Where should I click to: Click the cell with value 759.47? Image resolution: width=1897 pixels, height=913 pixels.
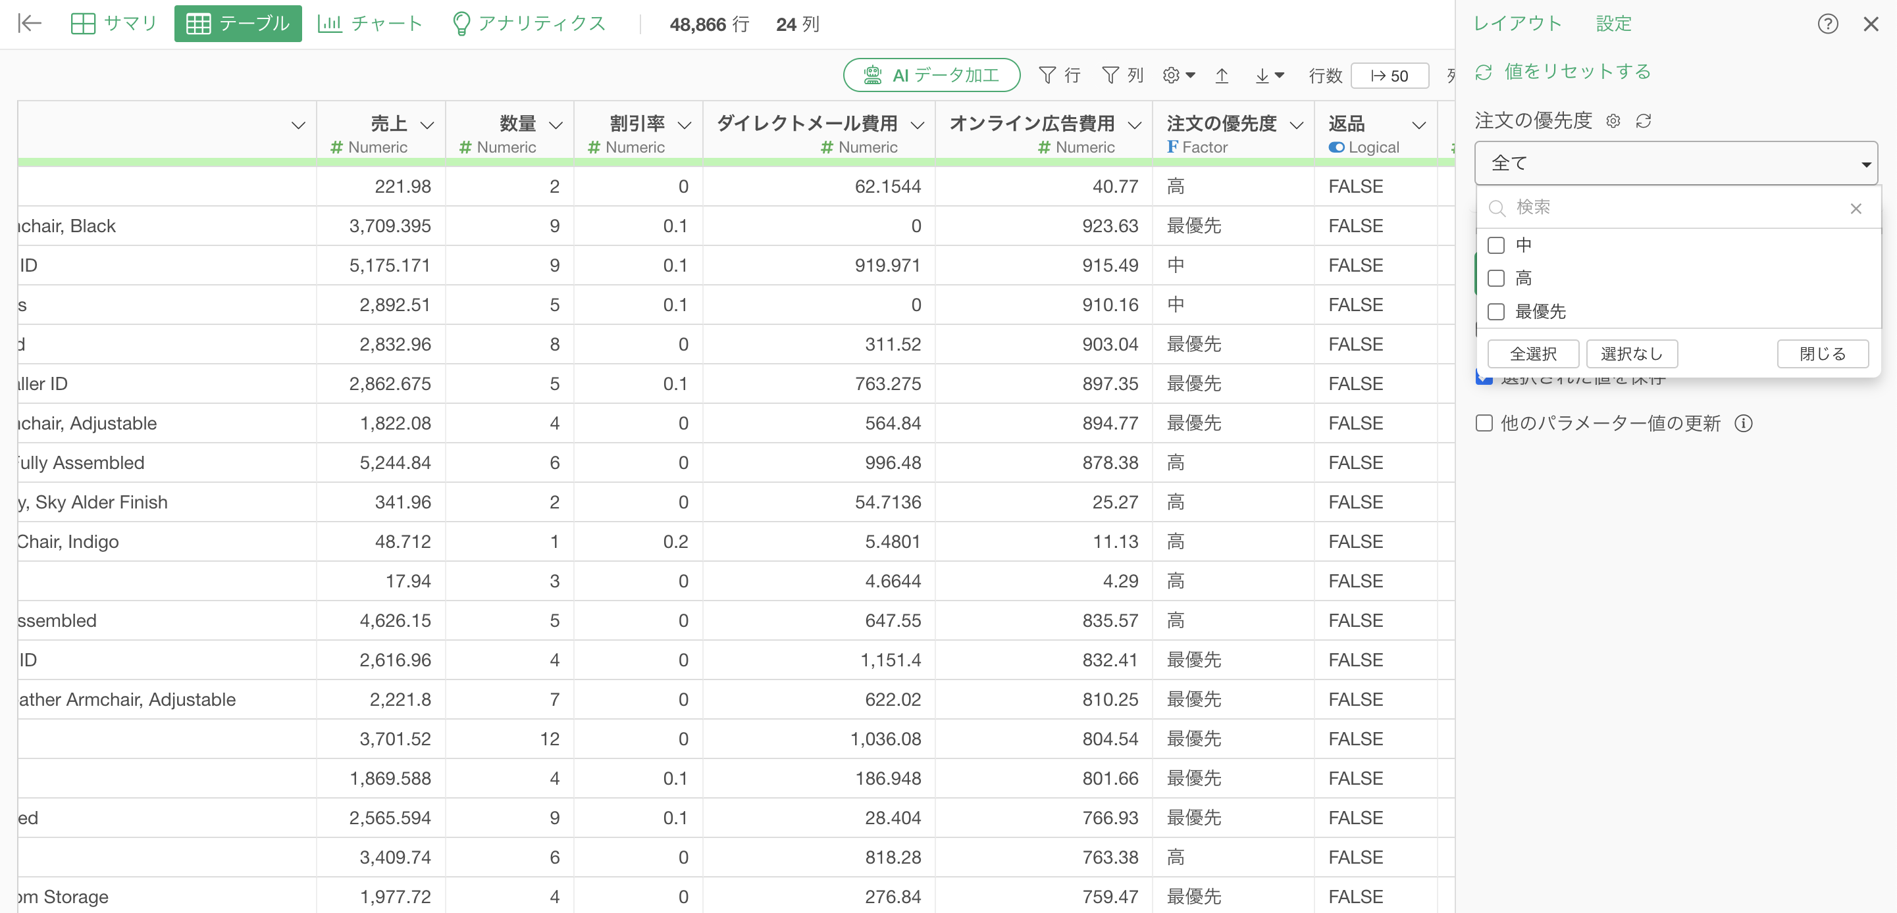(1043, 897)
